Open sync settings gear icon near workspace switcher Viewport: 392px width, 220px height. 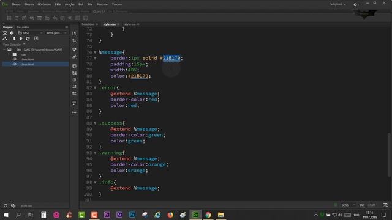coord(355,4)
